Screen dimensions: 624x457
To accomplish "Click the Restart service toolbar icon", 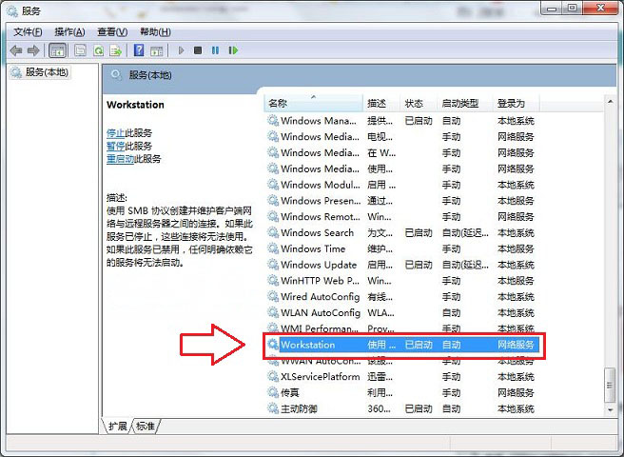I will 233,50.
